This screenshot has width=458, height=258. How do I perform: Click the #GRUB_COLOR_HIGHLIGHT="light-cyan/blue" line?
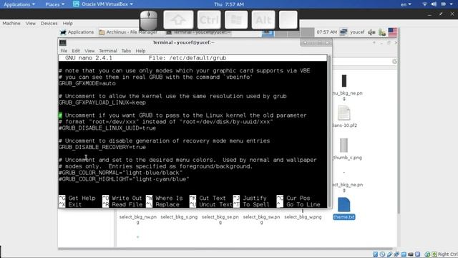tap(124, 179)
